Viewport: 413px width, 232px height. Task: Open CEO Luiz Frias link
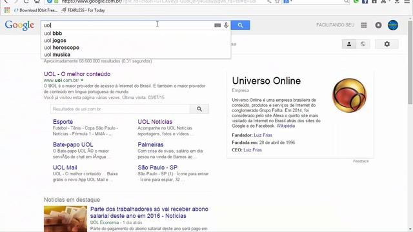click(252, 150)
